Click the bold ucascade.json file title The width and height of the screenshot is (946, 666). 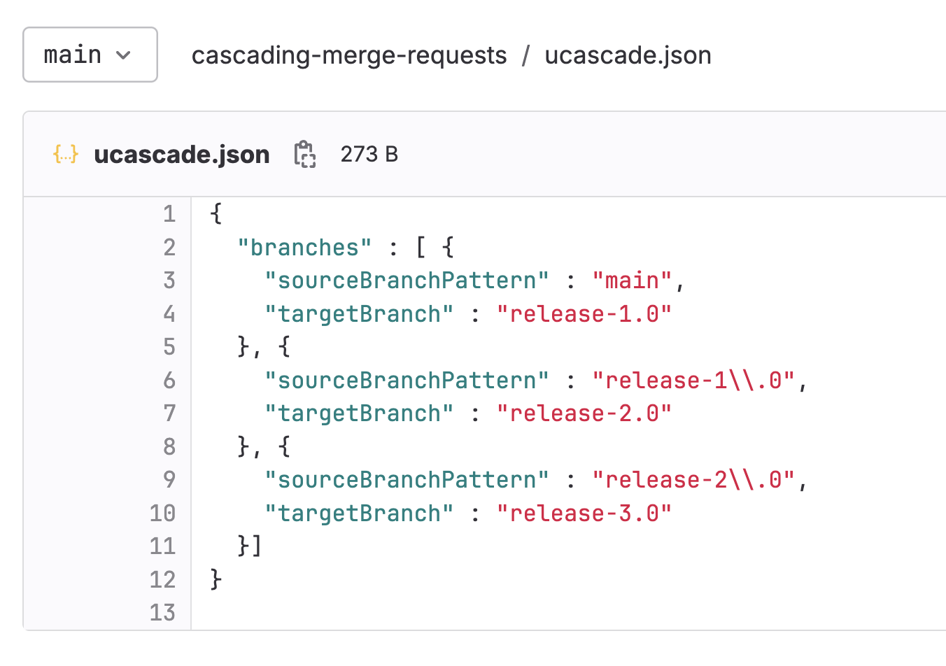pos(182,154)
